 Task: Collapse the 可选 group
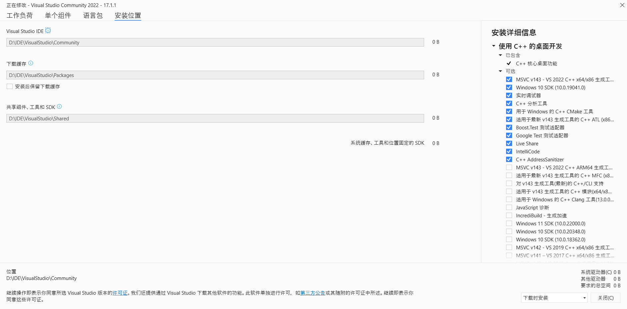pyautogui.click(x=500, y=71)
